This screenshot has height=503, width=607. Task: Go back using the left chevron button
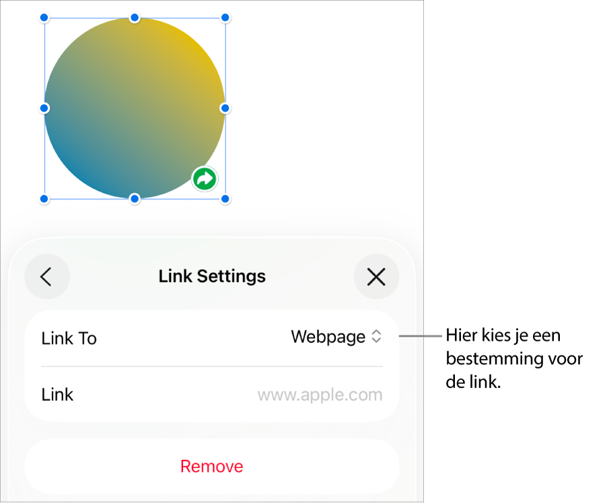tap(47, 276)
